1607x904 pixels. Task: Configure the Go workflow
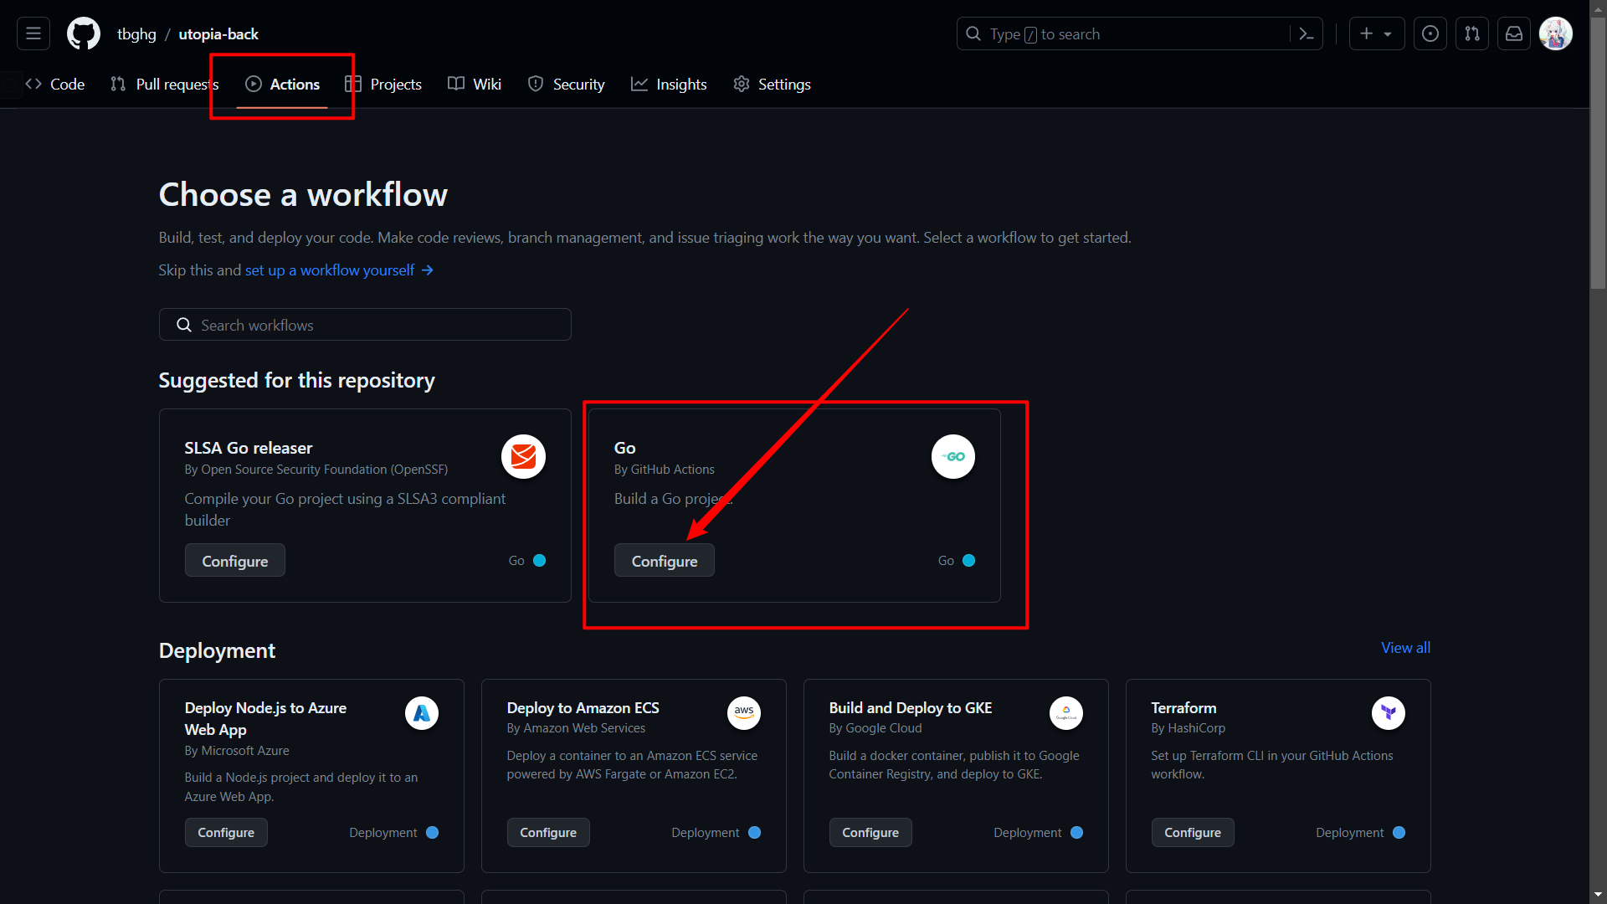(664, 561)
